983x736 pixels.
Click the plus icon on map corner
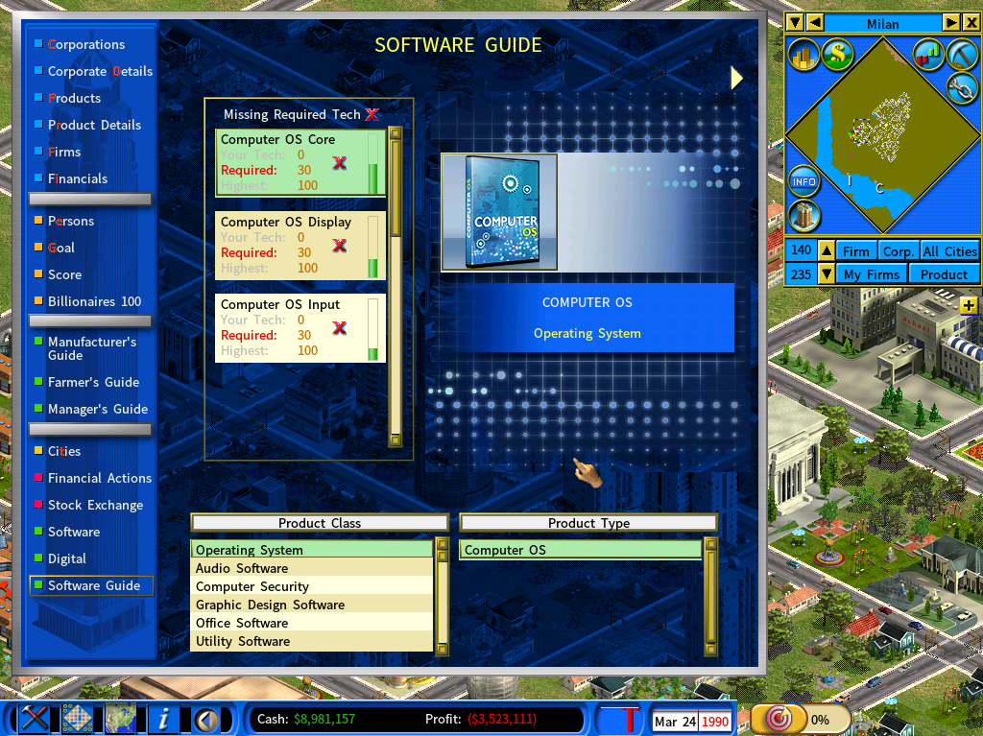(969, 305)
